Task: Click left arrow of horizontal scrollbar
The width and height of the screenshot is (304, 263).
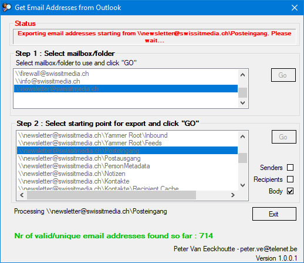Action: tap(22, 195)
